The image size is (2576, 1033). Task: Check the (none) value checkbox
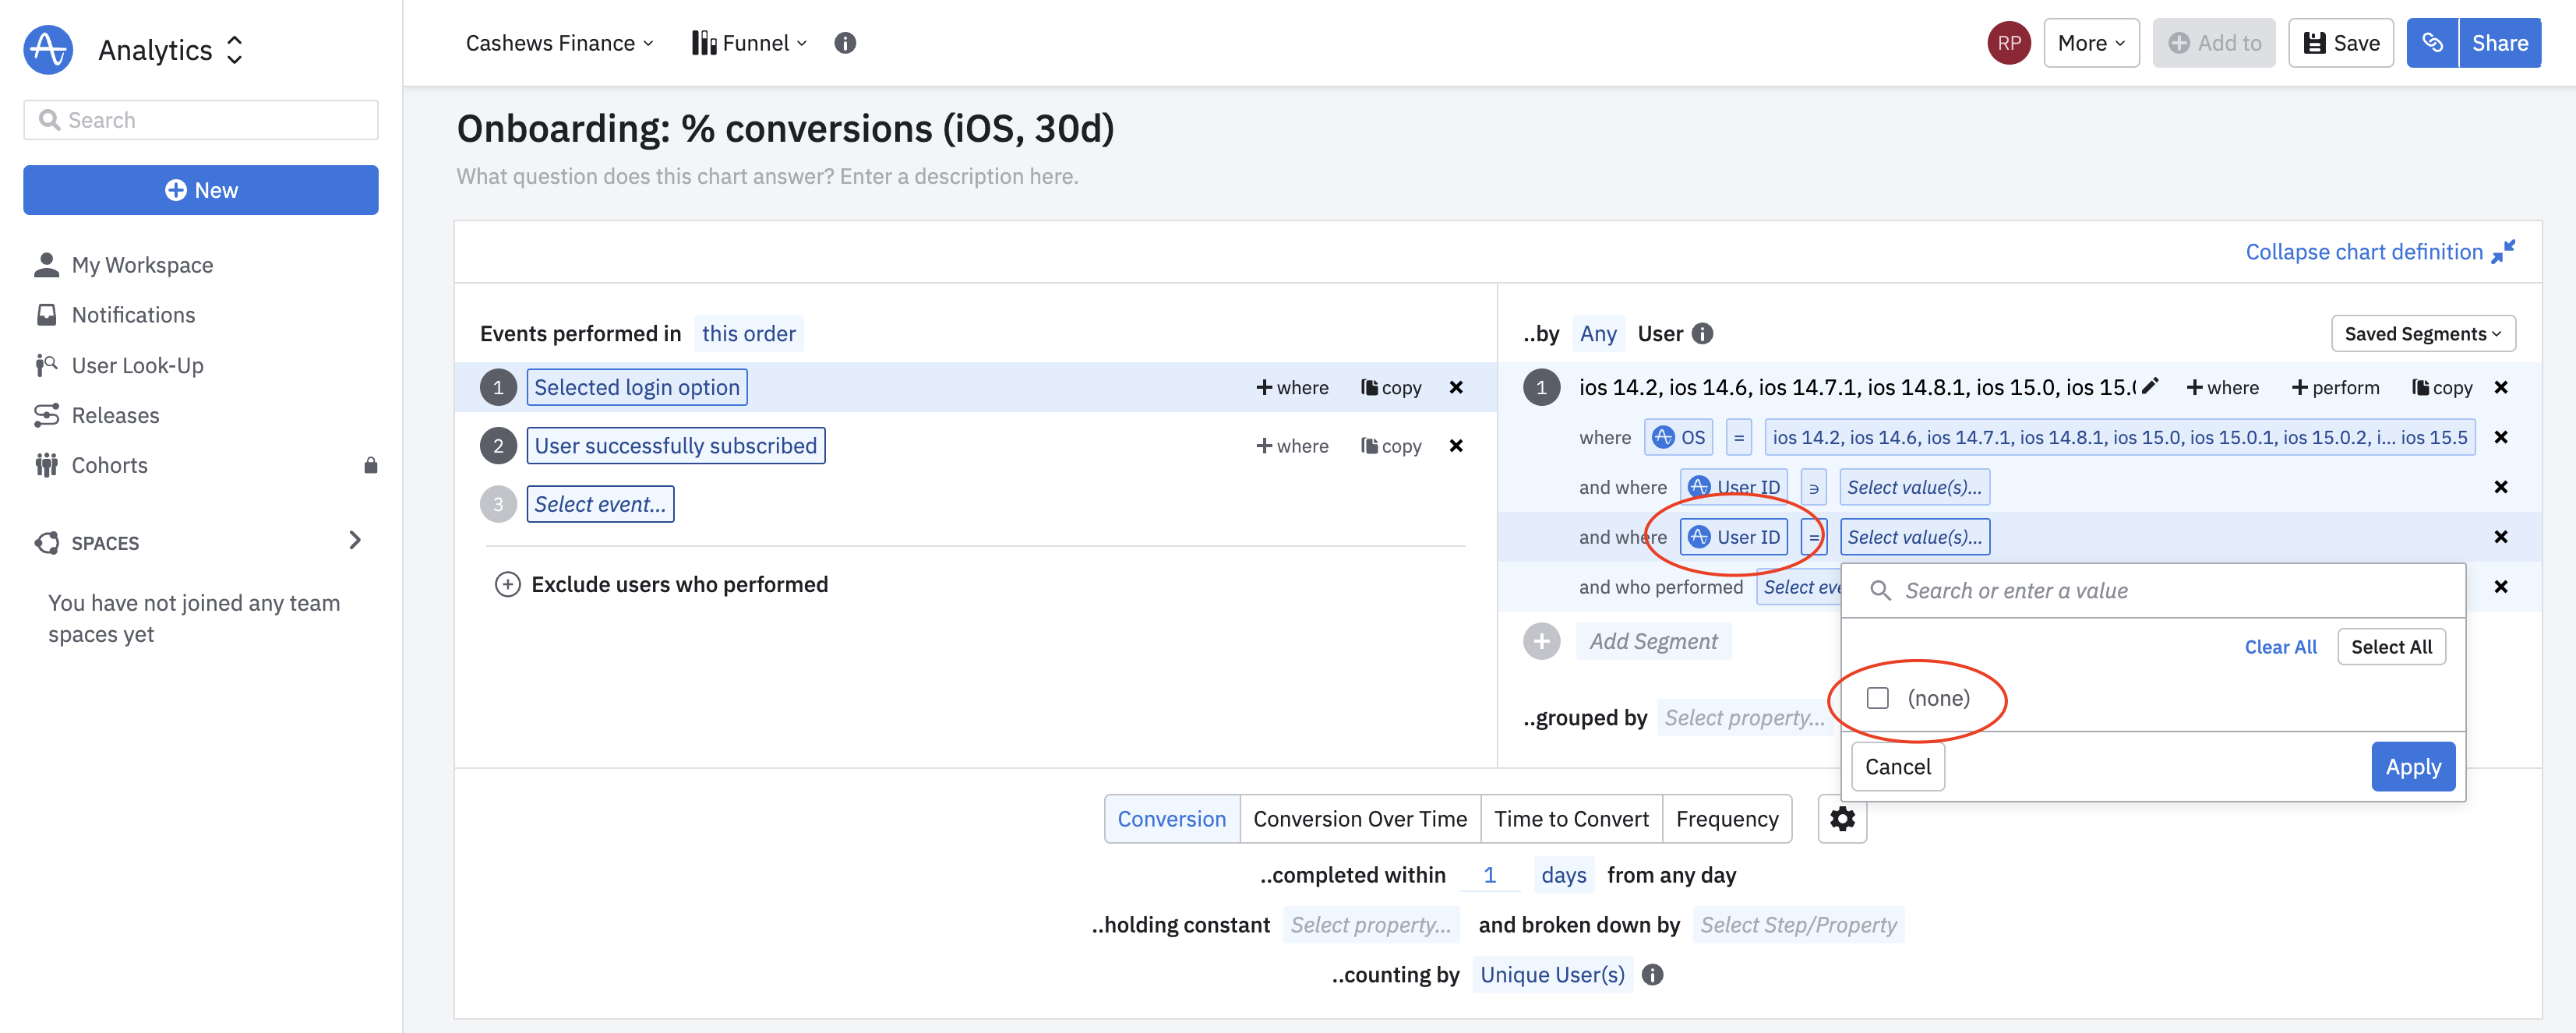(1877, 698)
